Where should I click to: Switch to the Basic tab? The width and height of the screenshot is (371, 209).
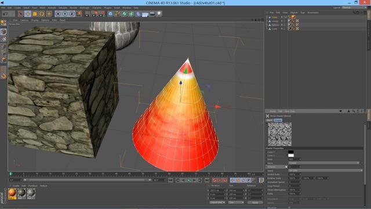click(270, 120)
